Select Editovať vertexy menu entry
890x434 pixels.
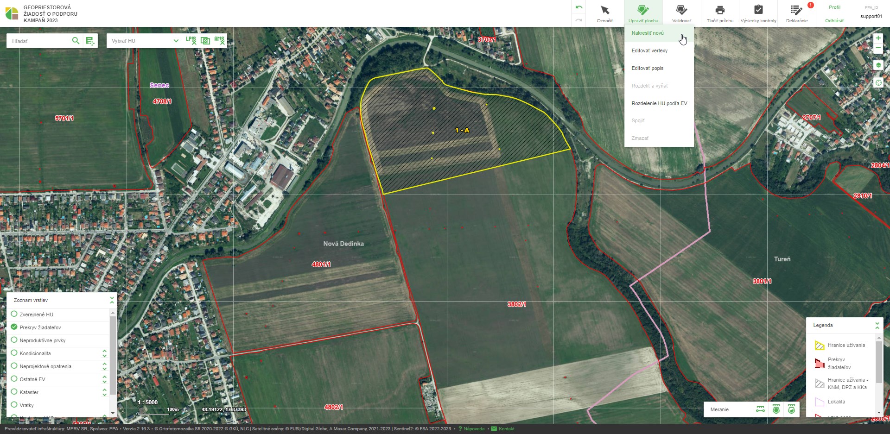tap(649, 51)
